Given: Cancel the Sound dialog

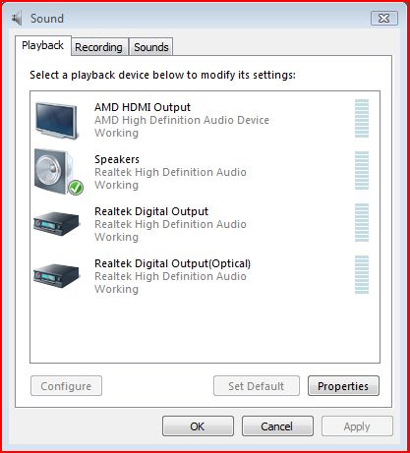Looking at the screenshot, I should point(277,426).
